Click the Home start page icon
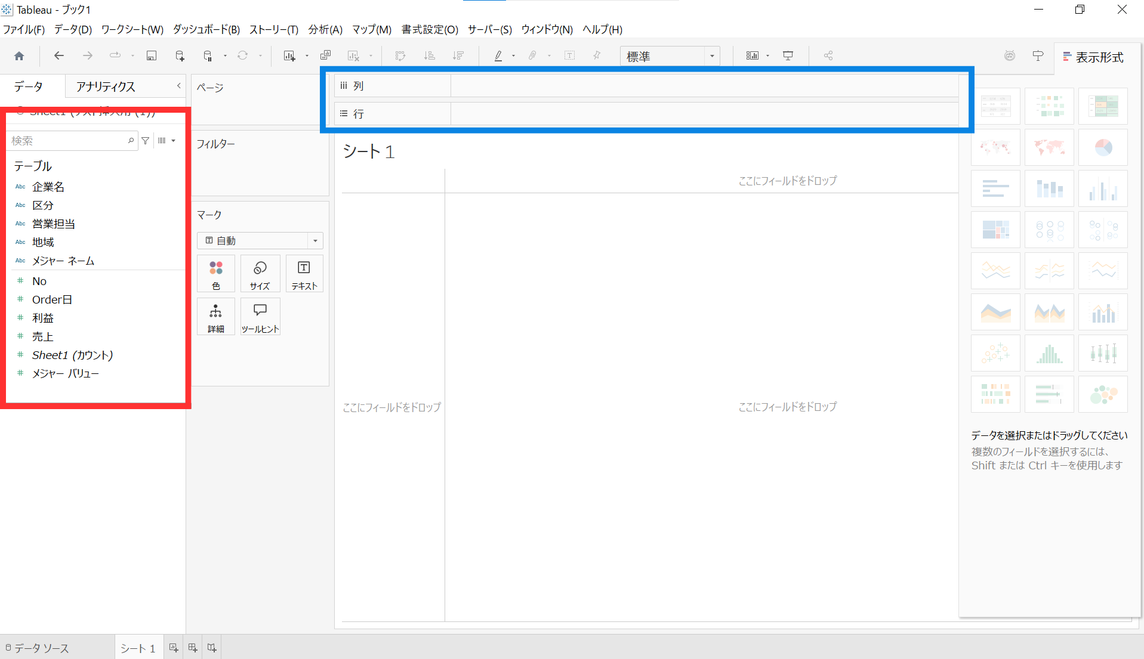The width and height of the screenshot is (1144, 659). click(x=19, y=56)
